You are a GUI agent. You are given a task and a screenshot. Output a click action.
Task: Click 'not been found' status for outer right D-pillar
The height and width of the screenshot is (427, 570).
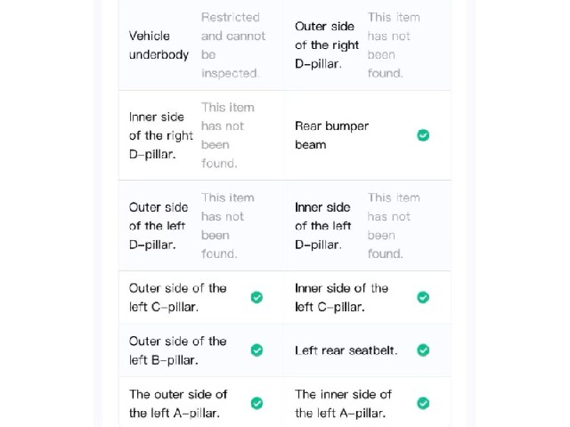coord(394,45)
